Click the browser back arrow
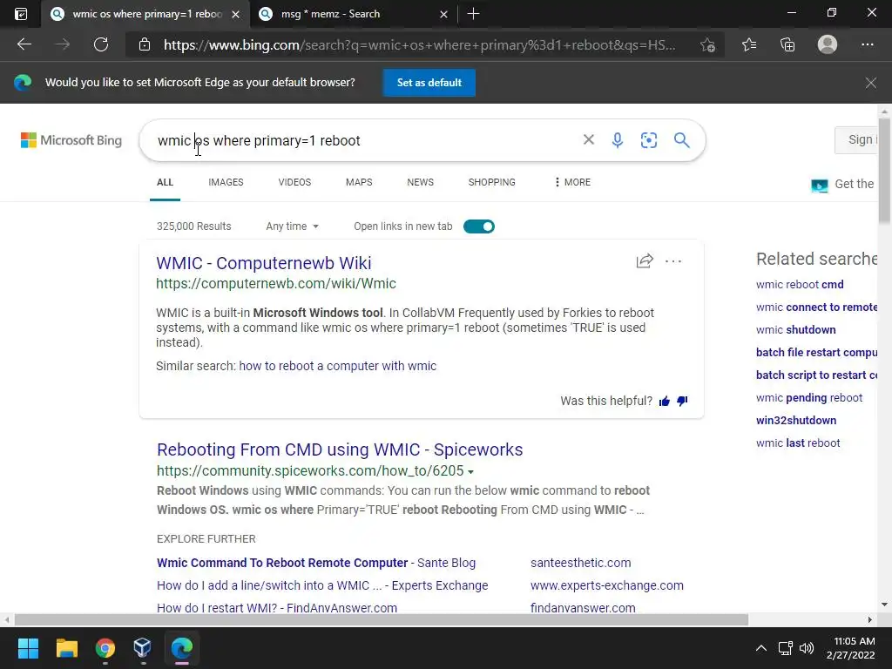The height and width of the screenshot is (669, 892). click(x=24, y=44)
